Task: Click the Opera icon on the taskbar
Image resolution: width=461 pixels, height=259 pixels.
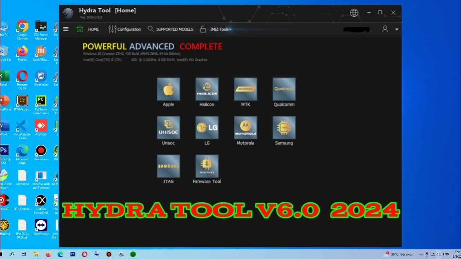Action: (85, 254)
